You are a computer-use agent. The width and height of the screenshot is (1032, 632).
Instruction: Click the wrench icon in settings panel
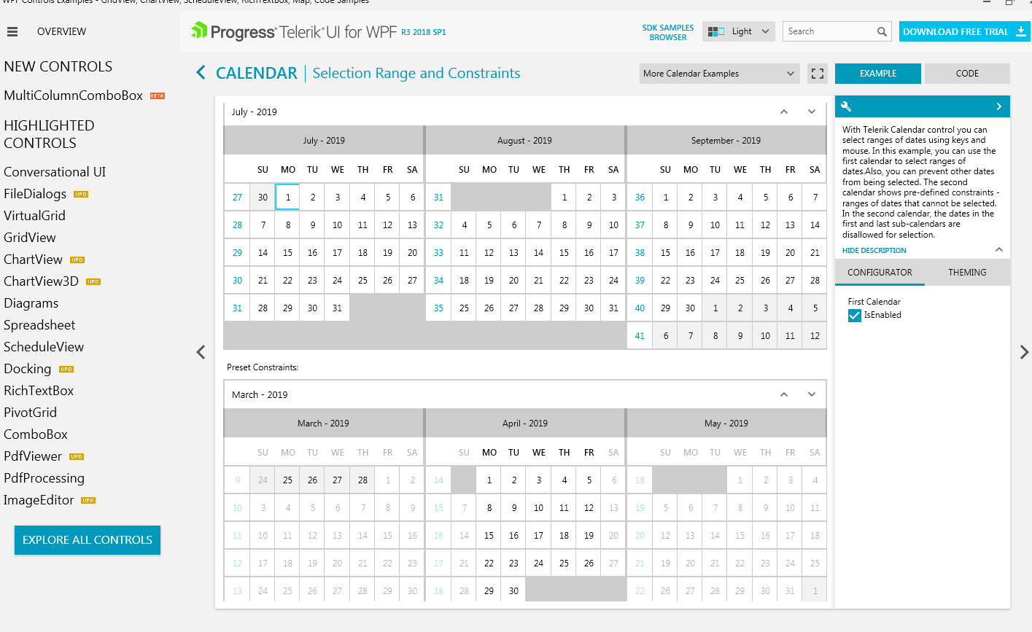(846, 106)
